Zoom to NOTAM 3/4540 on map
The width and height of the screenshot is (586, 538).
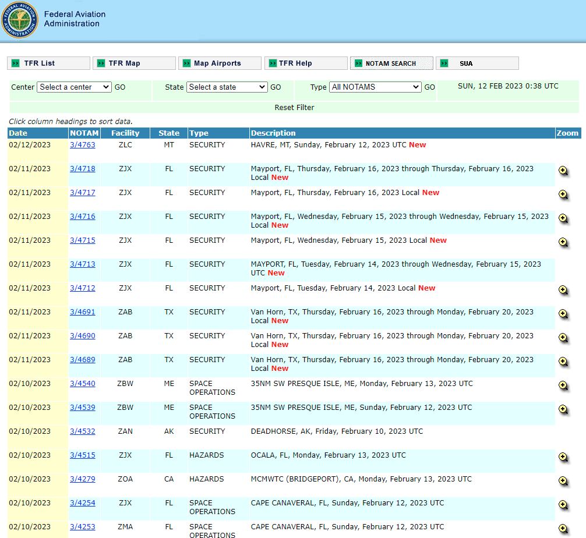[x=563, y=386]
